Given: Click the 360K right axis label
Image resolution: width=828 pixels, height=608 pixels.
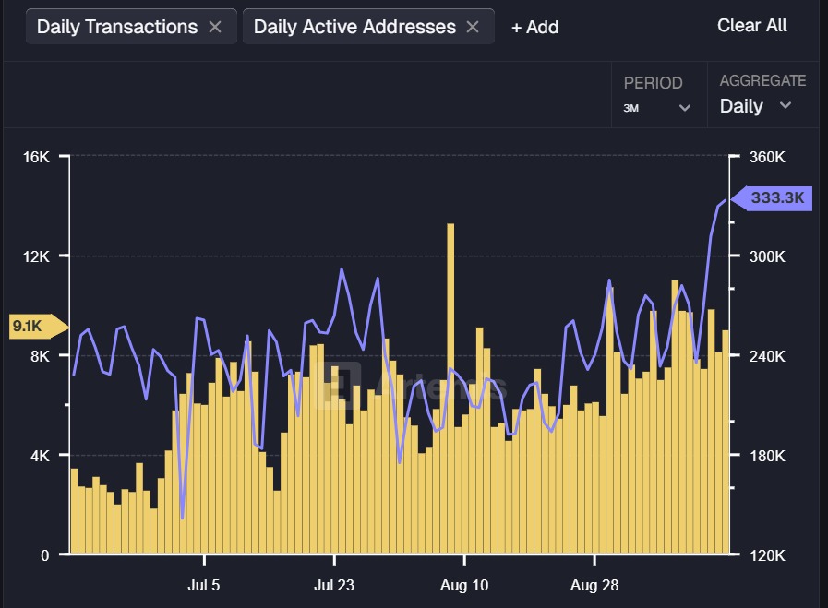Looking at the screenshot, I should 766,157.
